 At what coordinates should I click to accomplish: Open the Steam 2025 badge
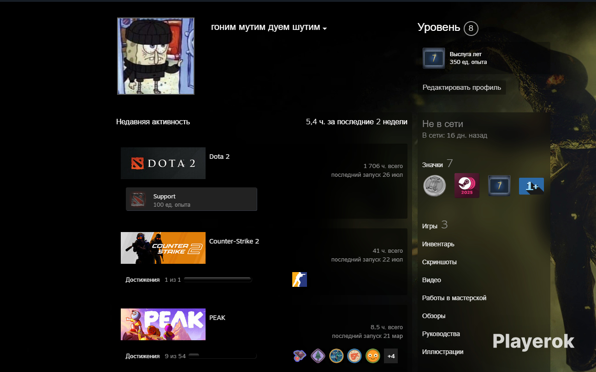click(x=467, y=186)
